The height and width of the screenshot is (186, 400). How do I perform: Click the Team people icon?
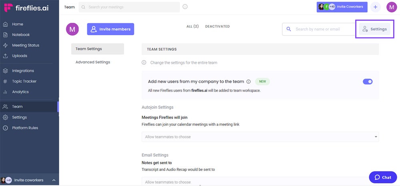click(x=5, y=107)
